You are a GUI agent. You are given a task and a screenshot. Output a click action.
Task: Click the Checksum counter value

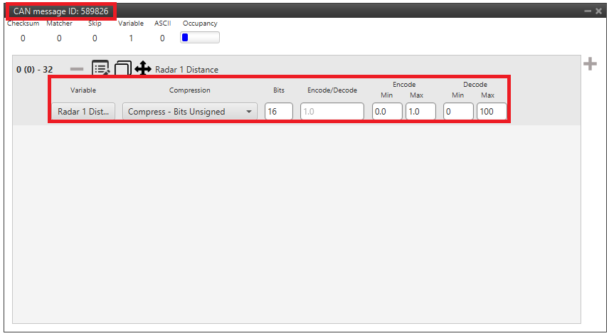(x=23, y=38)
